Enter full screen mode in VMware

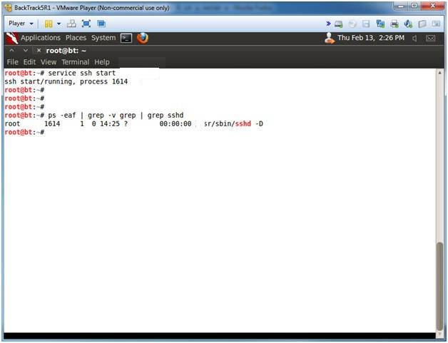click(x=86, y=24)
